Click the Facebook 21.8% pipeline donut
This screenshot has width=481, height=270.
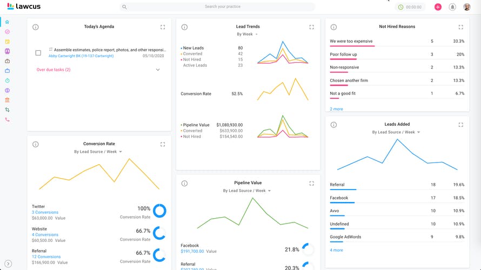point(308,249)
